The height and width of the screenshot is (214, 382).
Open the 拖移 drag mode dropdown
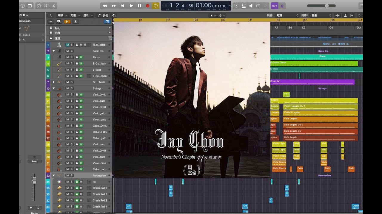coord(321,15)
